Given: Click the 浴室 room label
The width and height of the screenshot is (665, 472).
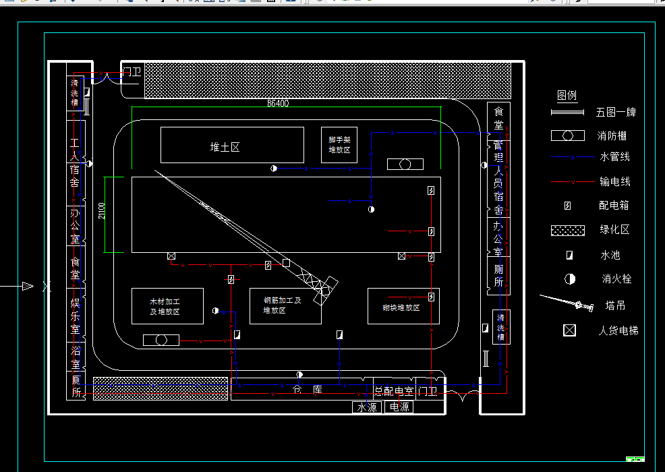Looking at the screenshot, I should (76, 357).
